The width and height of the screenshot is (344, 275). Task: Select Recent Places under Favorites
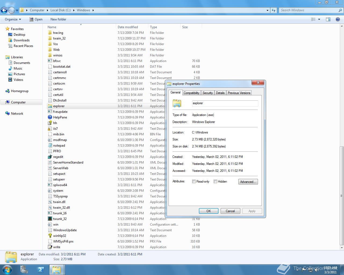(x=23, y=46)
